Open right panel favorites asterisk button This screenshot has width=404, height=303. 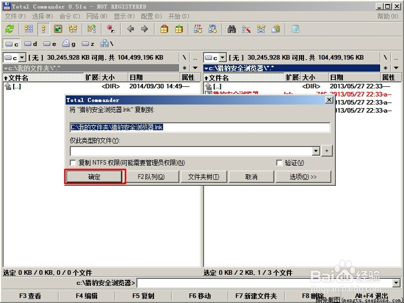pyautogui.click(x=385, y=68)
